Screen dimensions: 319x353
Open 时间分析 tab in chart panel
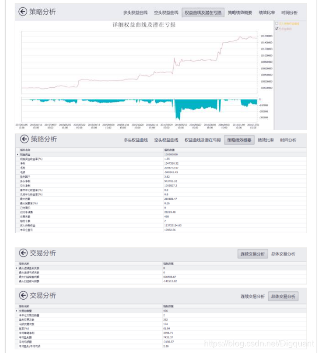point(289,13)
